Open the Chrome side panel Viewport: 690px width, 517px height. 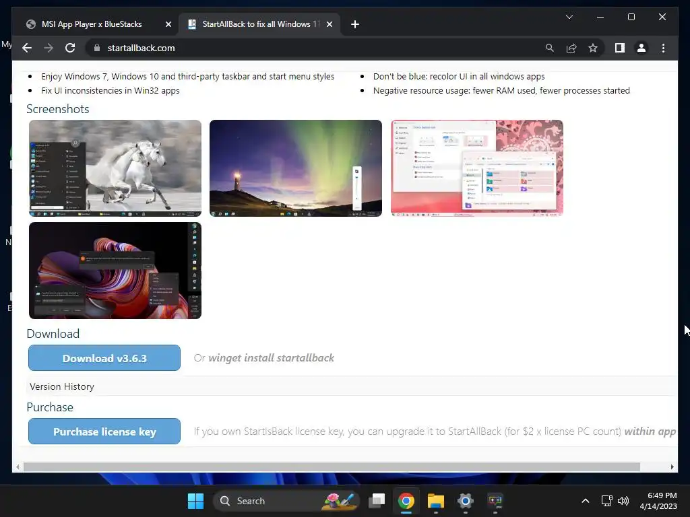click(x=620, y=48)
